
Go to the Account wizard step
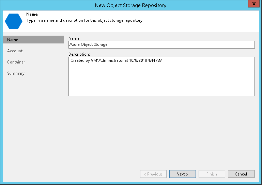point(15,51)
